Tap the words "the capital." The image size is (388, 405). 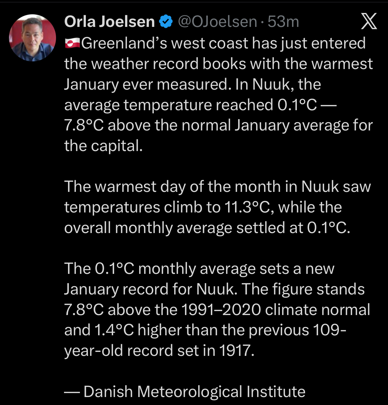coord(103,146)
